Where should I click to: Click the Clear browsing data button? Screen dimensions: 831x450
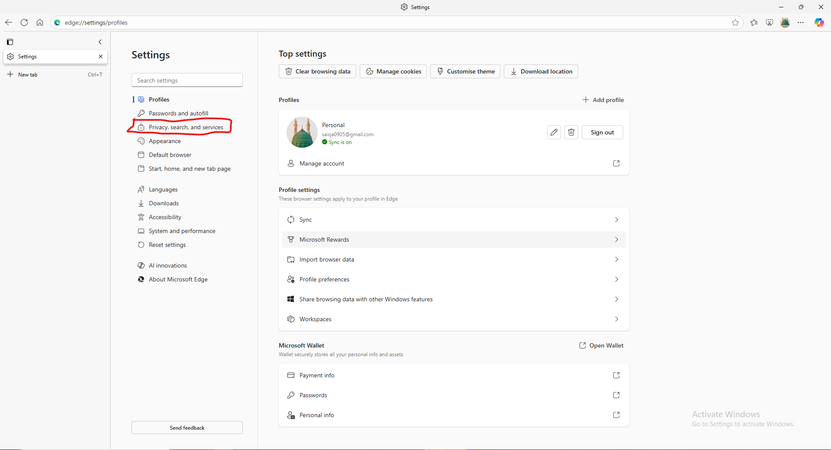(x=317, y=71)
